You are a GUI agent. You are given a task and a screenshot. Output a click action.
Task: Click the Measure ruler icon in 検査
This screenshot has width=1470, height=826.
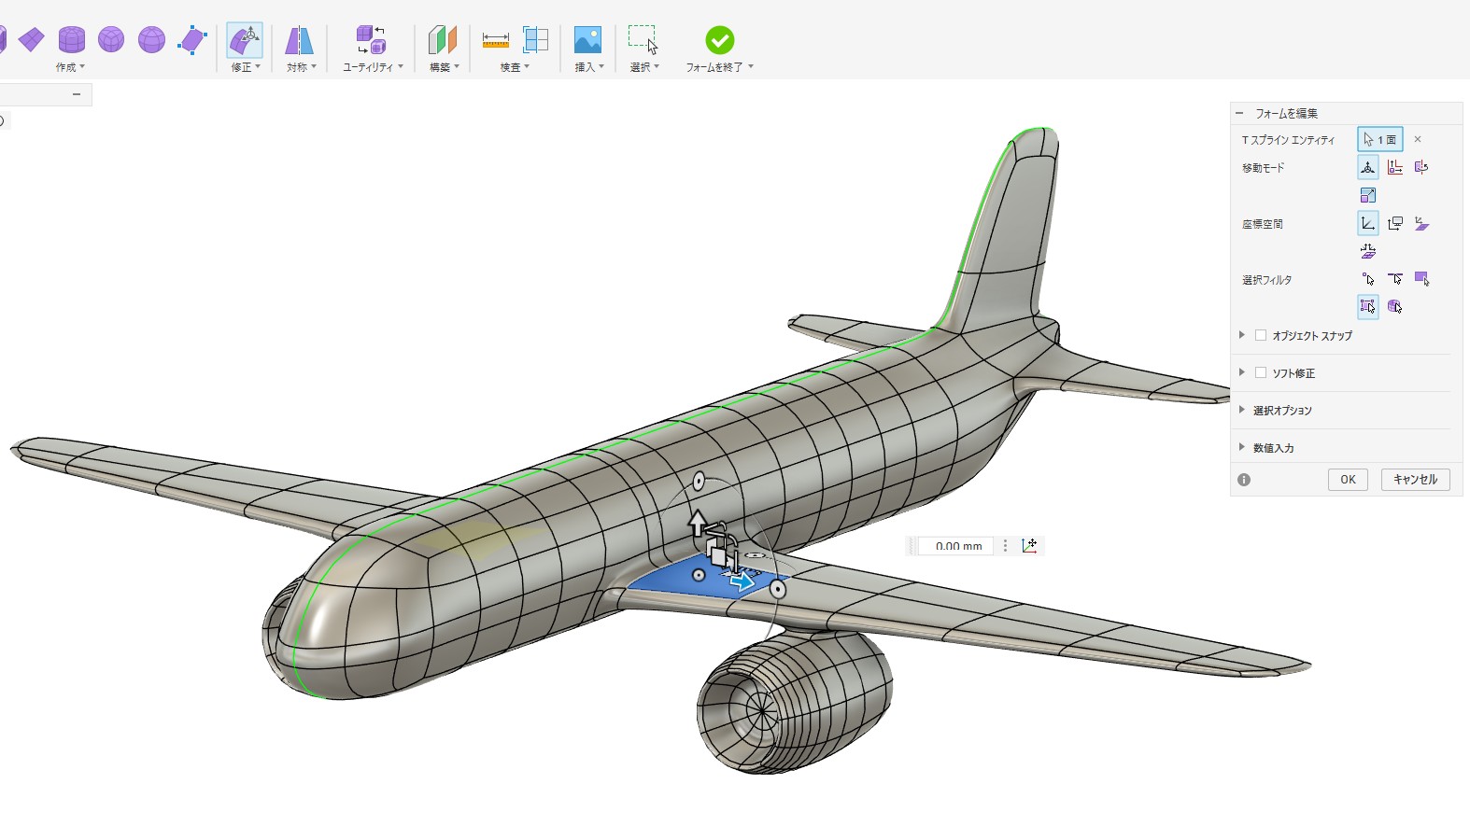[495, 40]
